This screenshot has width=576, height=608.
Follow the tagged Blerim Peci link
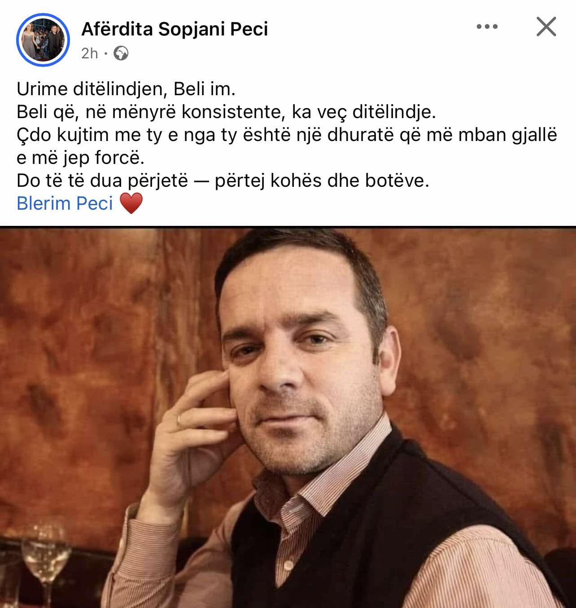click(x=65, y=203)
